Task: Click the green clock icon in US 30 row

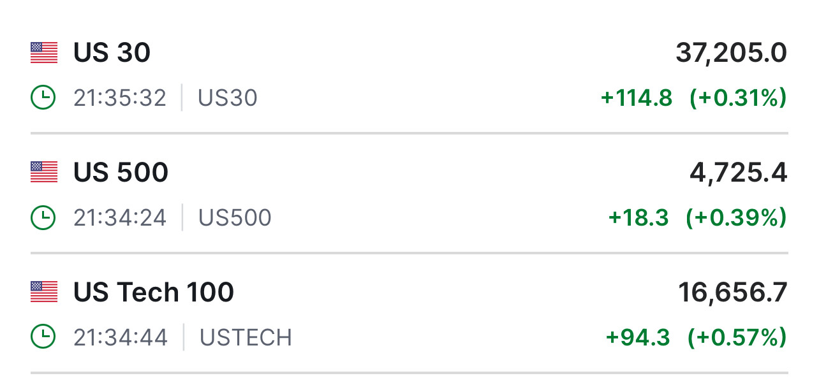Action: (43, 98)
